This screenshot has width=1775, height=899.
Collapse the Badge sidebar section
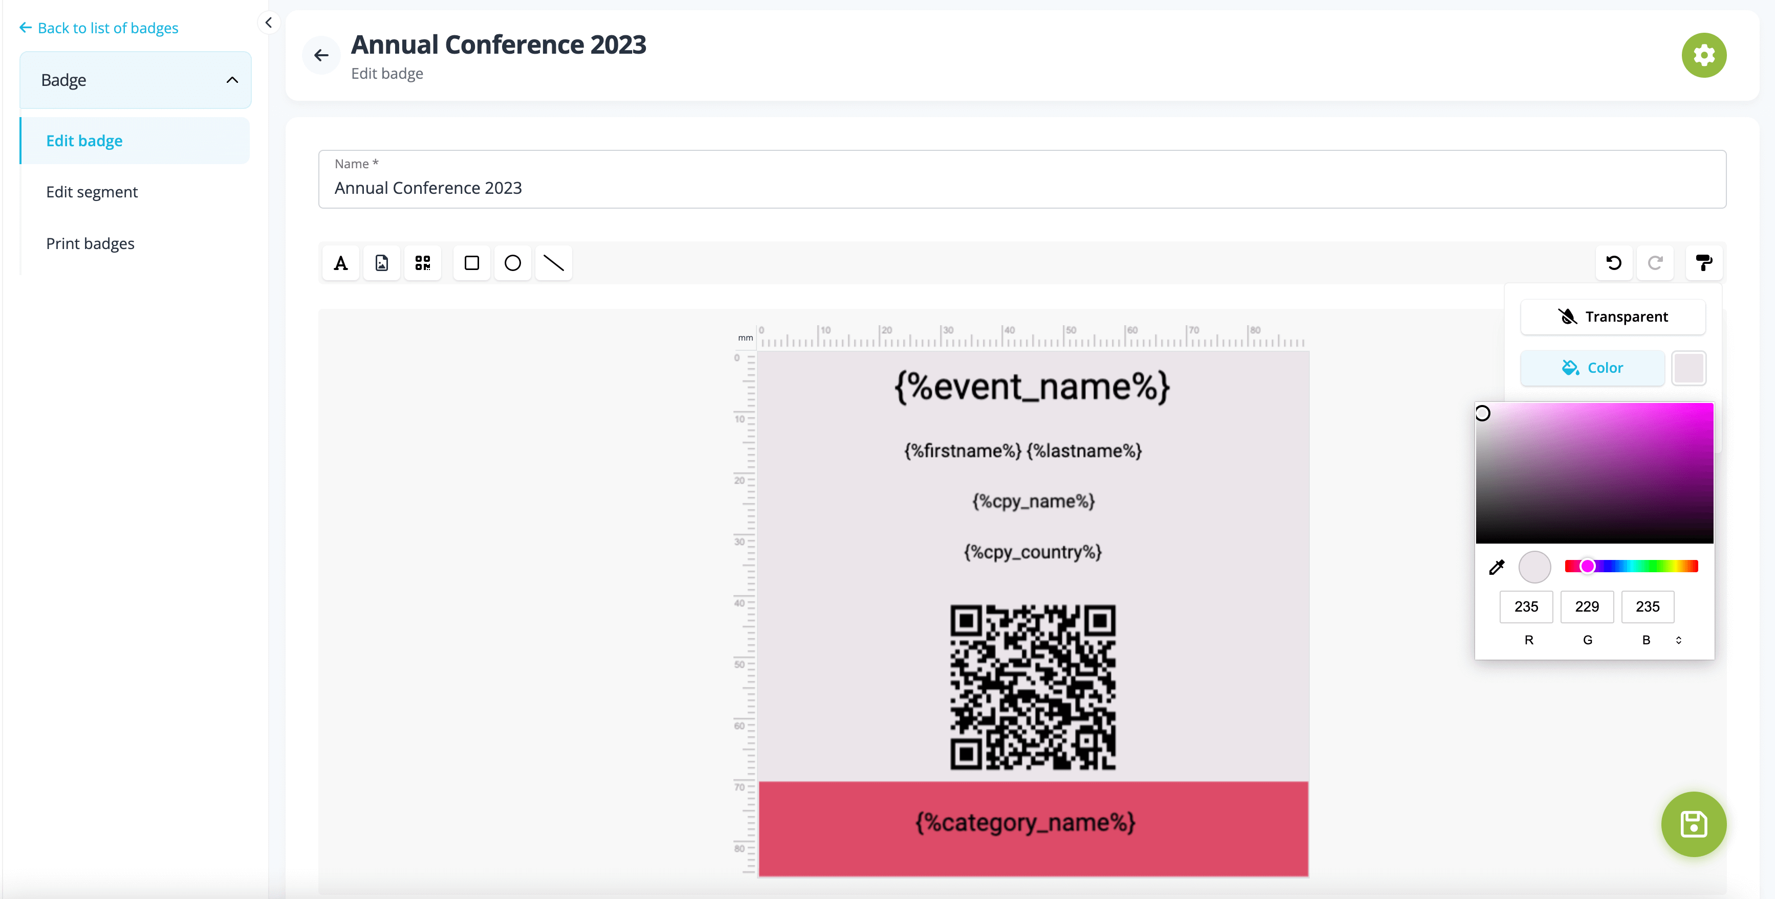click(x=232, y=80)
